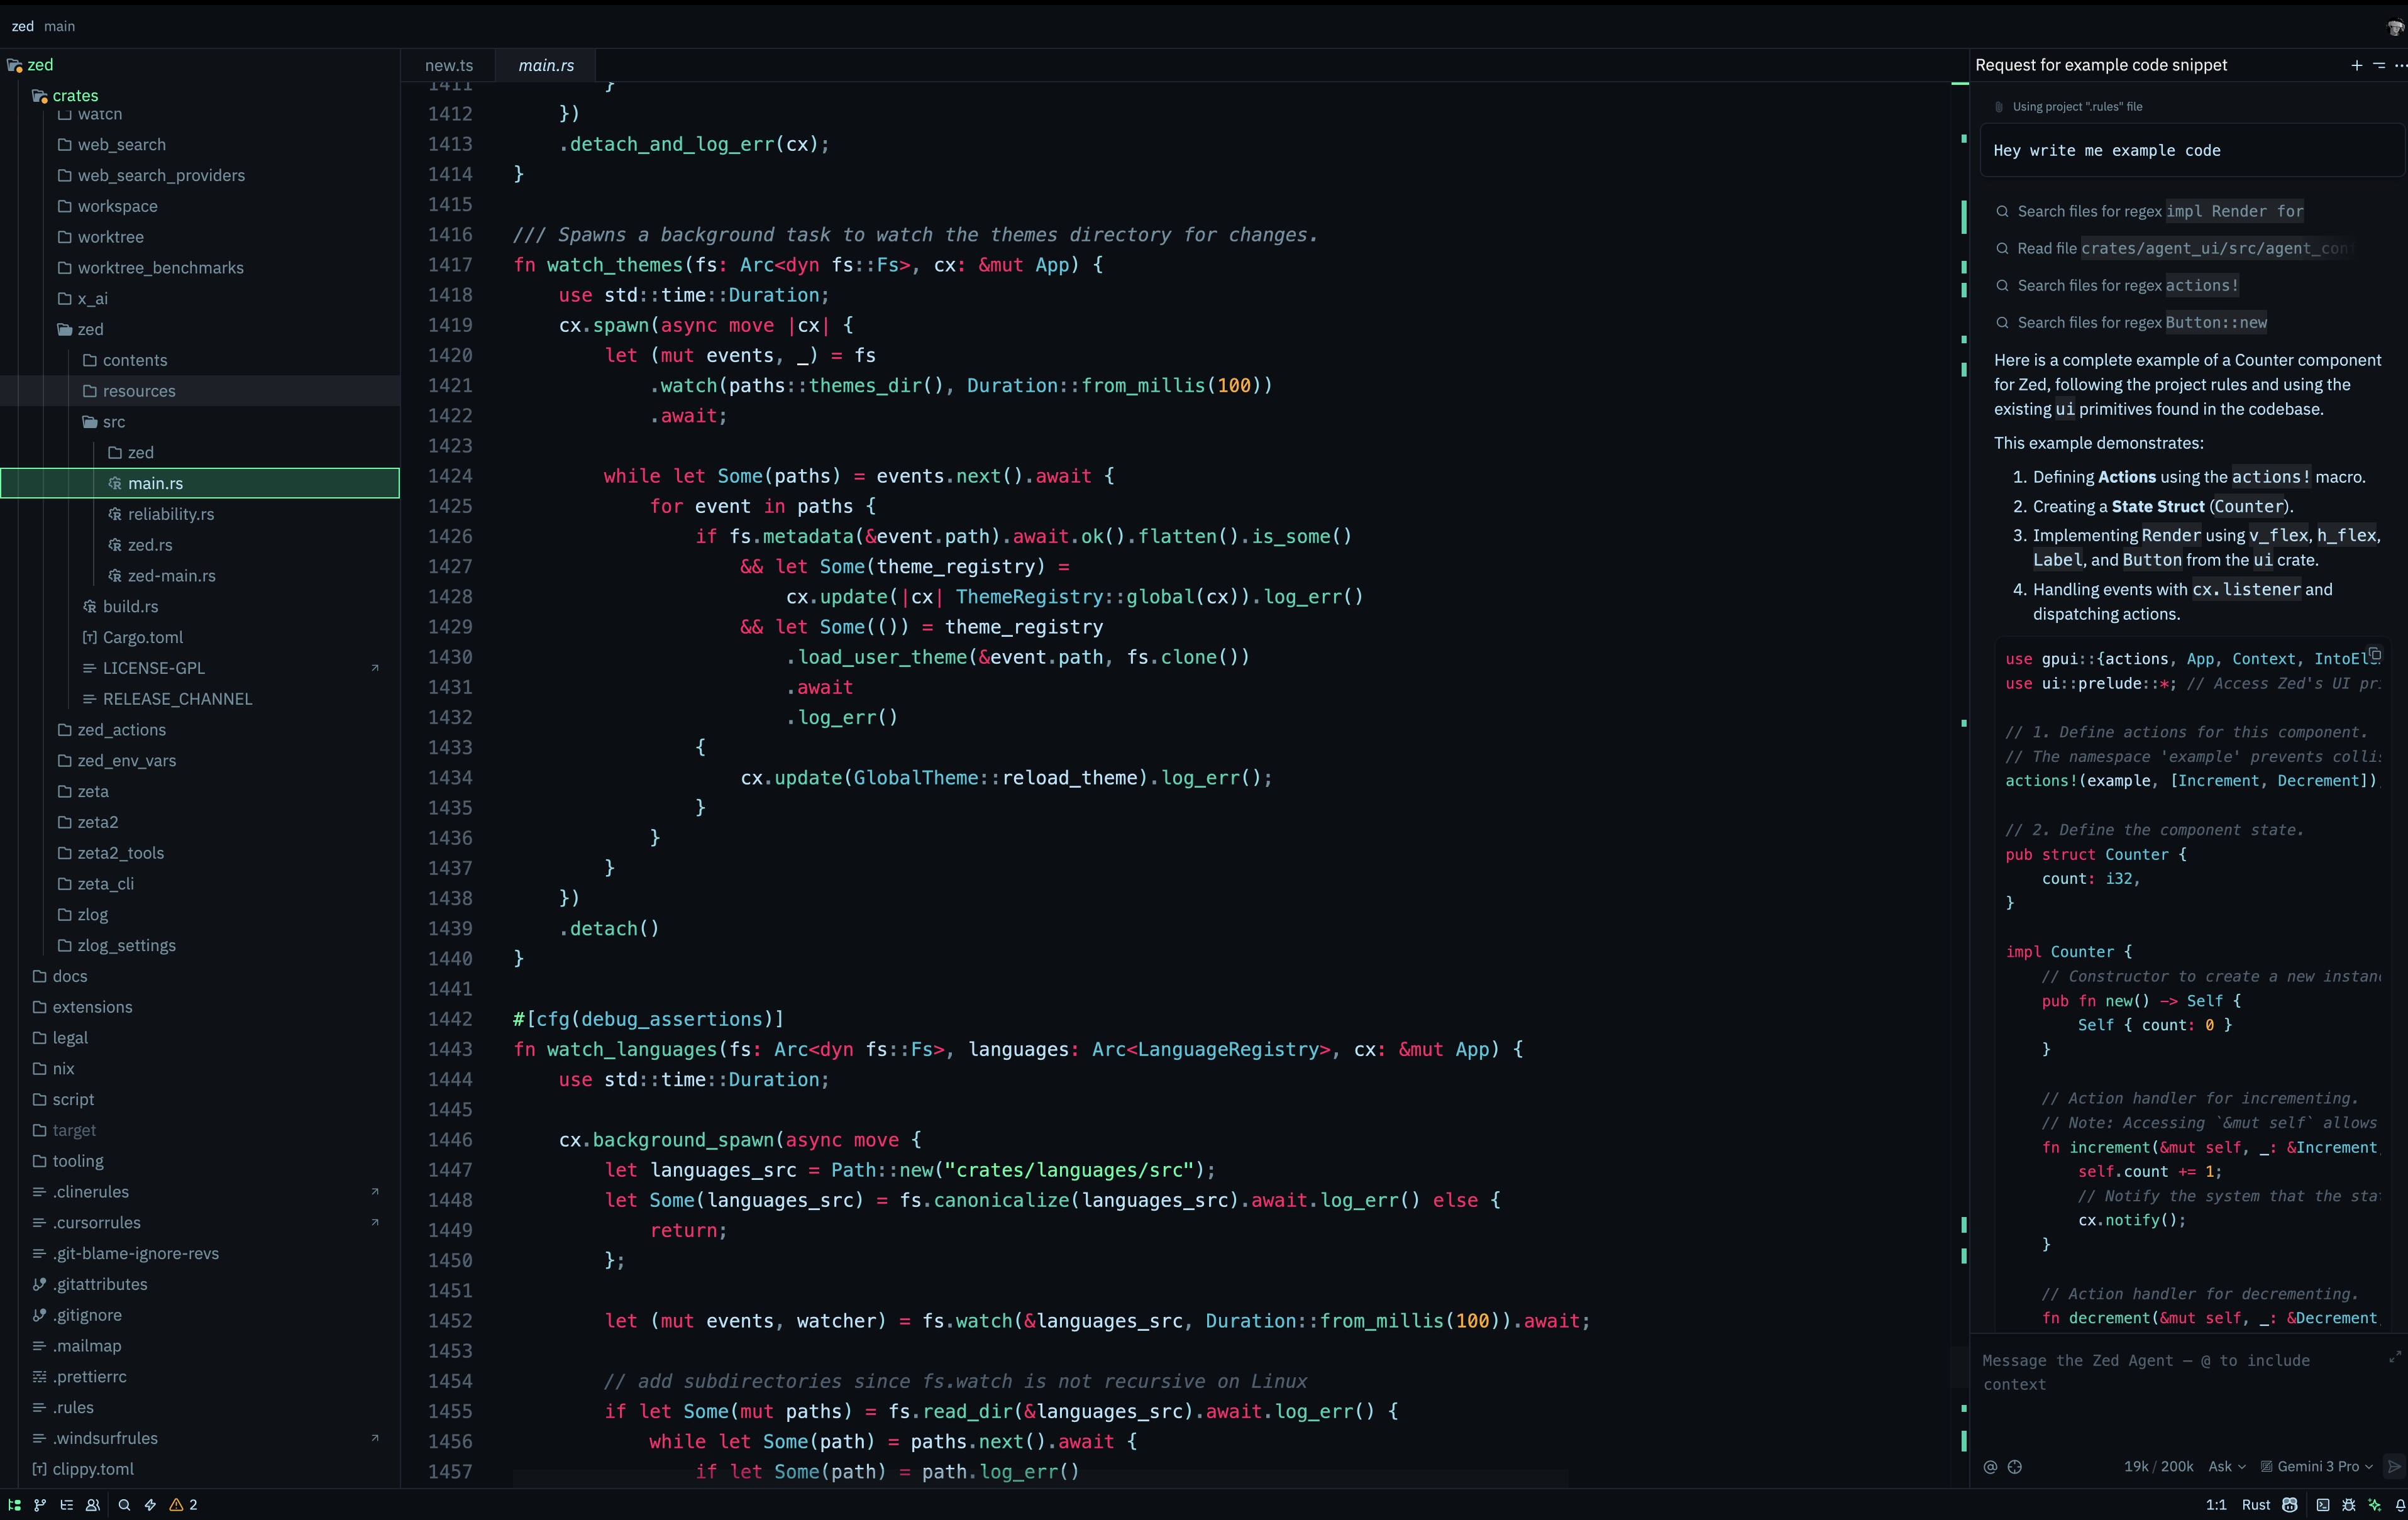Show the diagnostics warning count
Viewport: 2408px width, 1520px height.
tap(183, 1504)
